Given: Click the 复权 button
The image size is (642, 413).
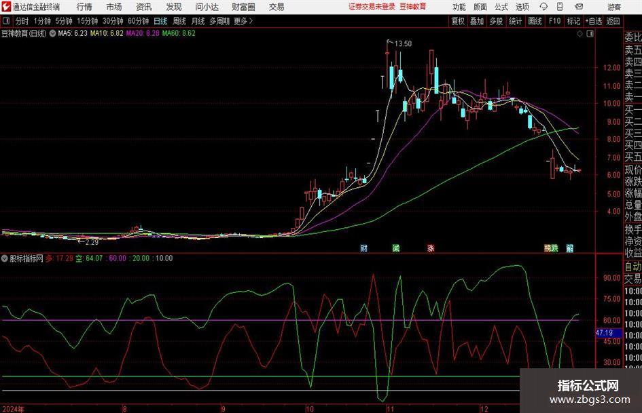Looking at the screenshot, I should (x=458, y=21).
